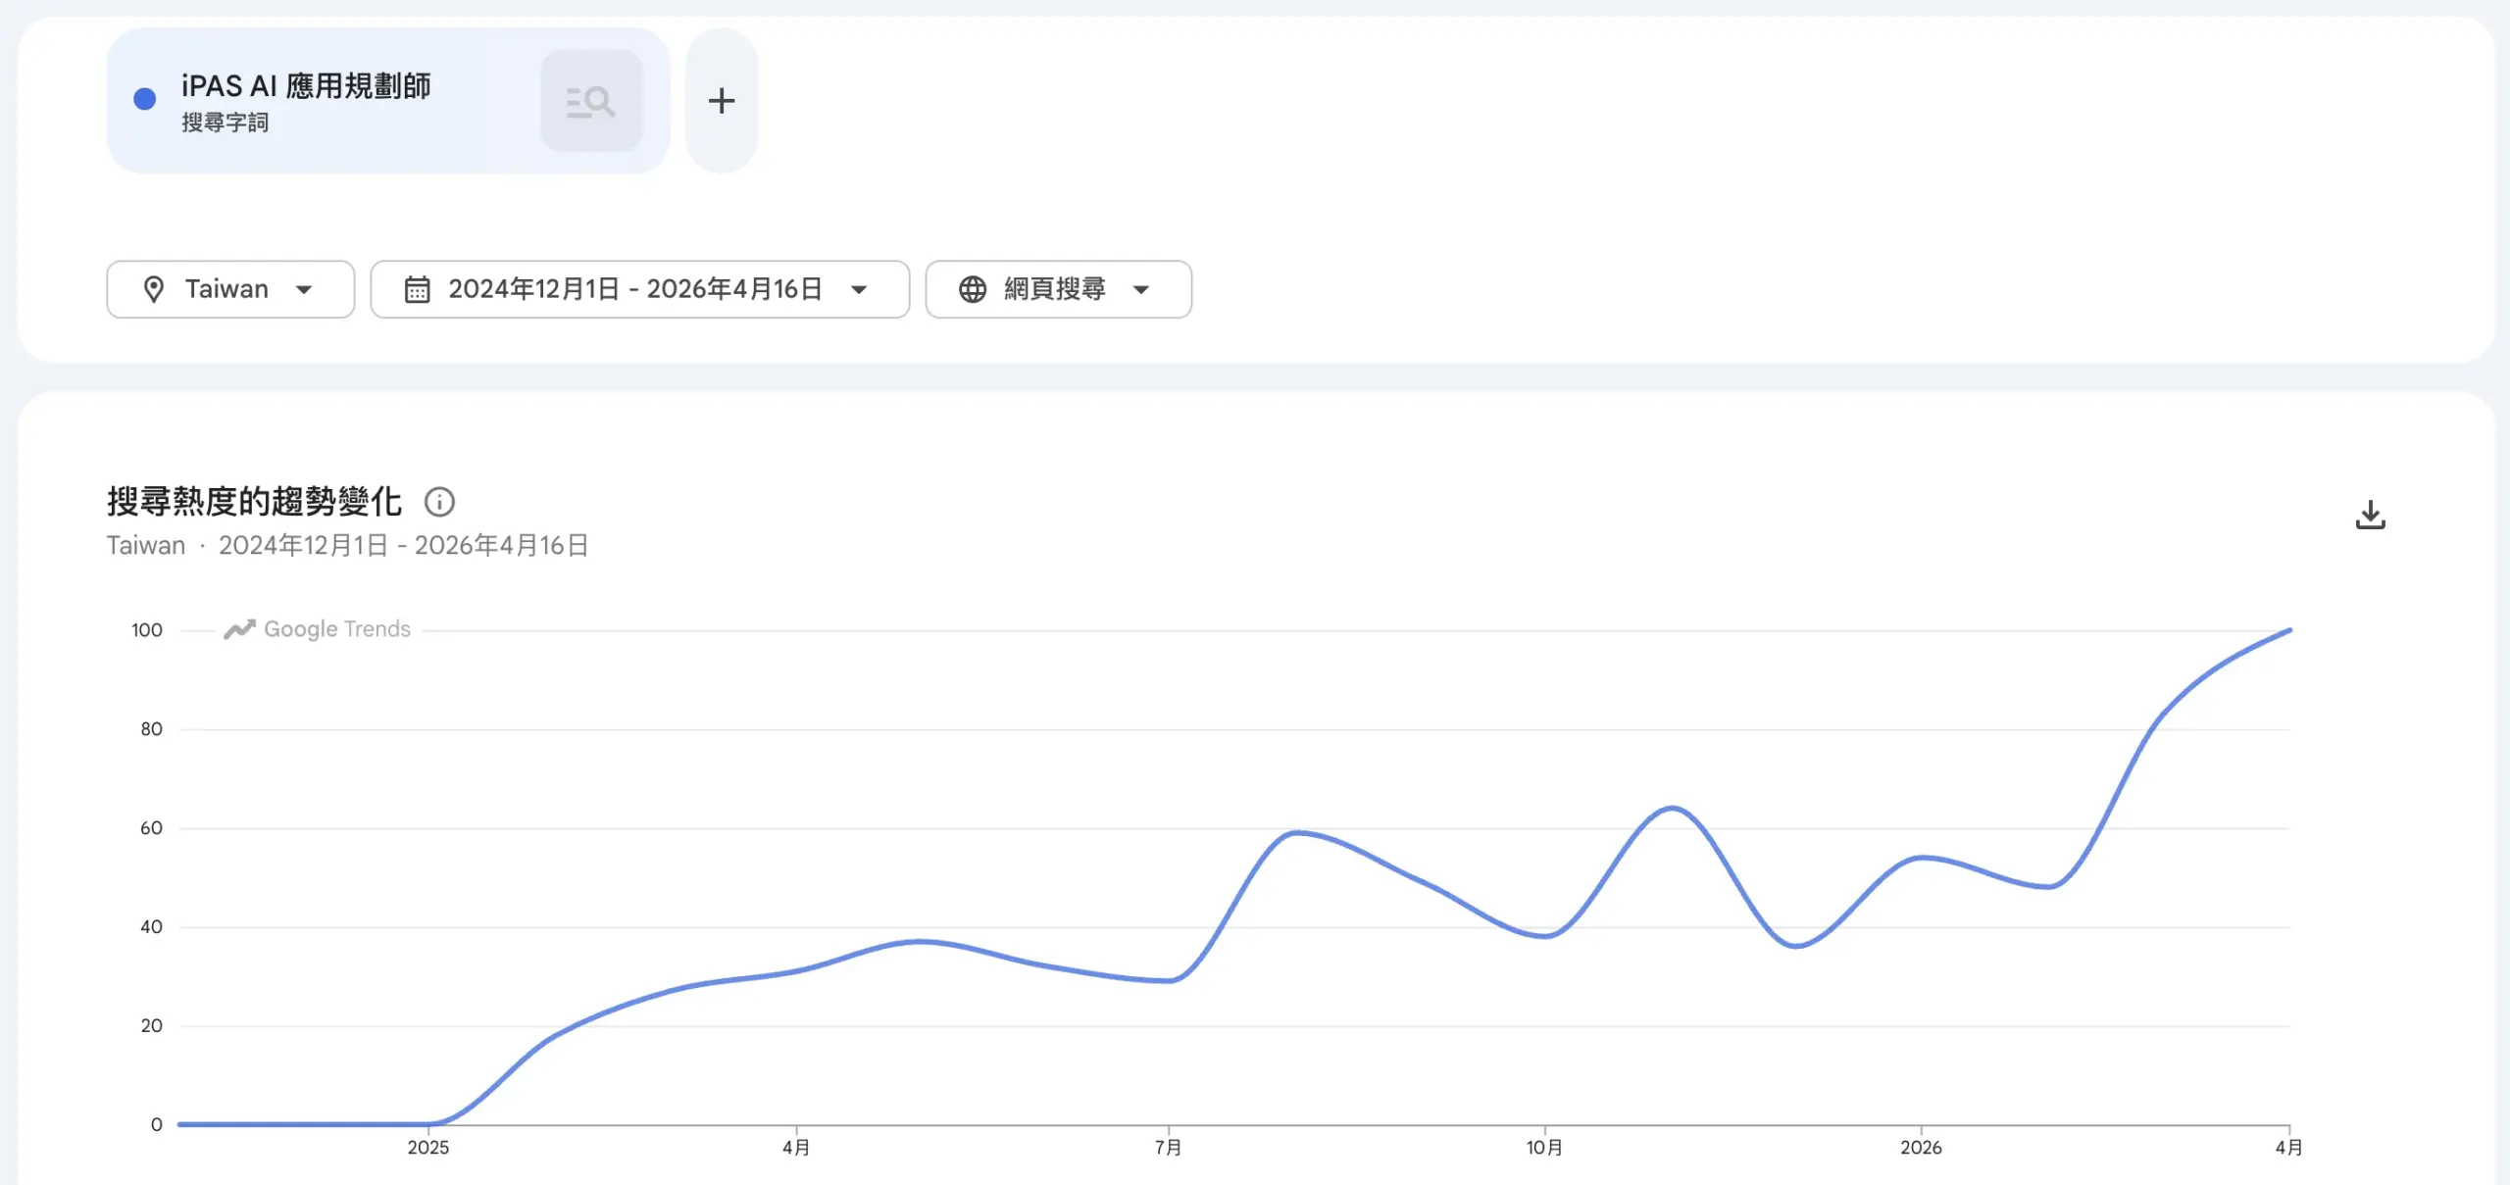Open the info icon beside chart title

(x=439, y=502)
